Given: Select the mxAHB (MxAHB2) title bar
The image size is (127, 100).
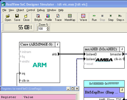Looking at the screenshot, I should pyautogui.click(x=102, y=49).
